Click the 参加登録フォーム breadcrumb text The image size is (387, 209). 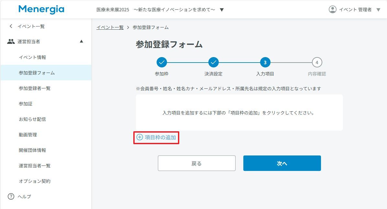150,27
